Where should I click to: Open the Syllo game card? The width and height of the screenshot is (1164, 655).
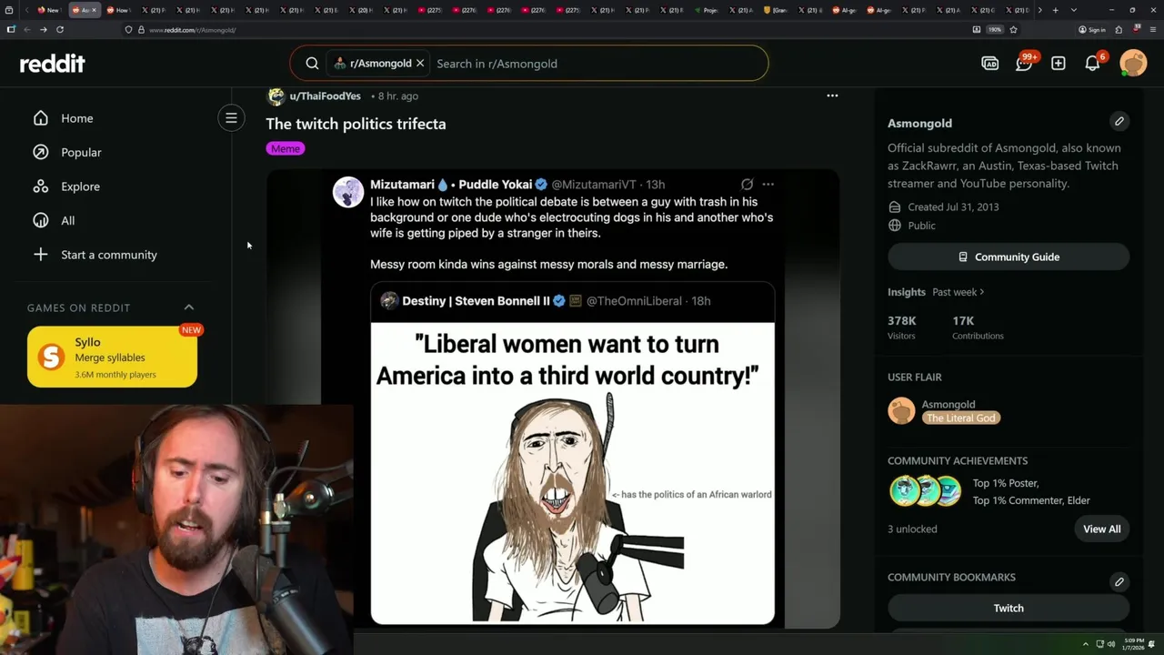point(112,357)
